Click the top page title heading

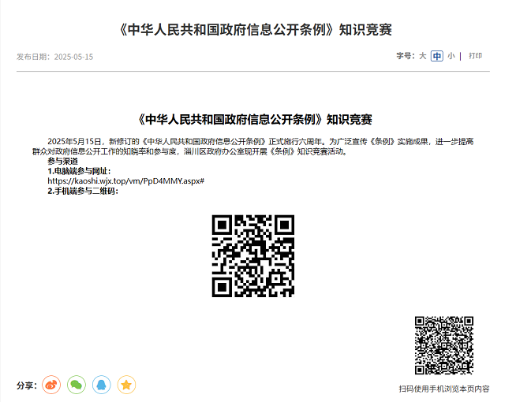click(256, 30)
